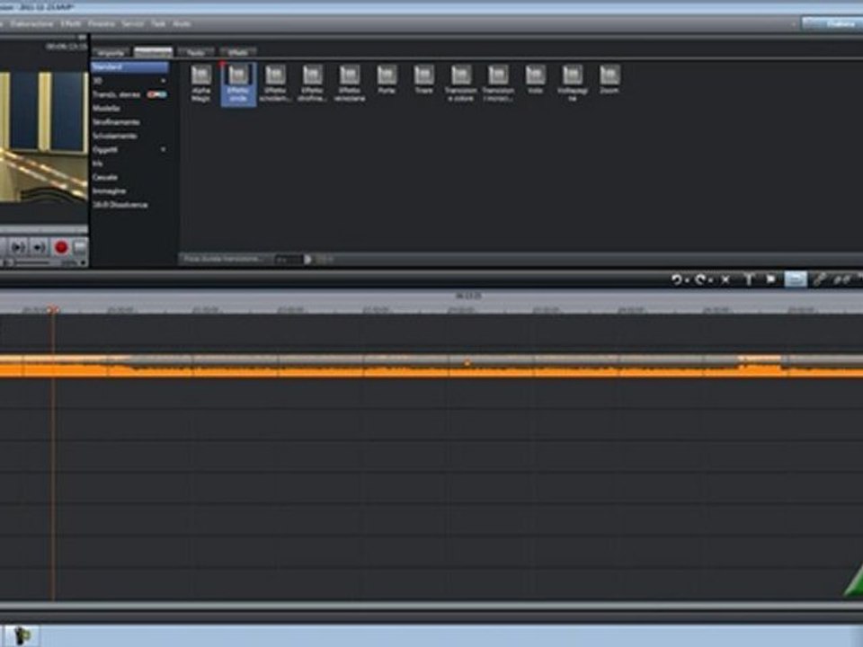This screenshot has height=647, width=863.
Task: Click the preview timecode display
Action: point(66,47)
